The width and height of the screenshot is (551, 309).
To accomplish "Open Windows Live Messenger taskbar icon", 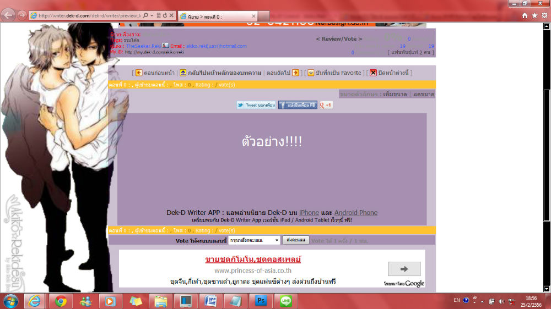I will coord(85,301).
